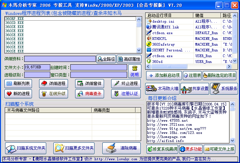Click startup list scroll right arrow
The height and width of the screenshot is (163, 240).
(x=229, y=66)
